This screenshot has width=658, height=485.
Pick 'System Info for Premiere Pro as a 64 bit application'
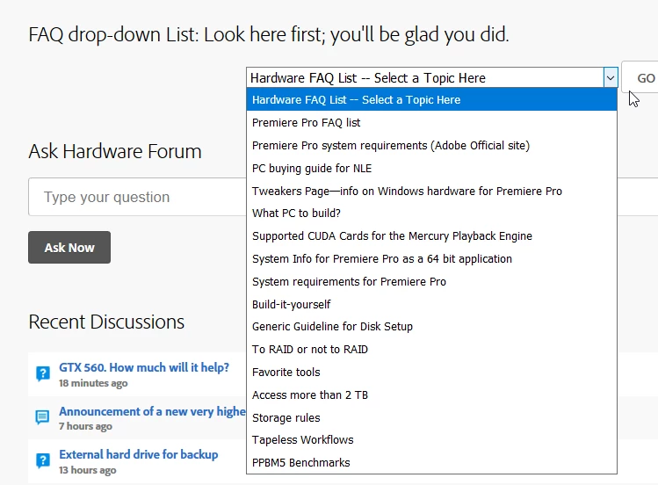[432, 259]
